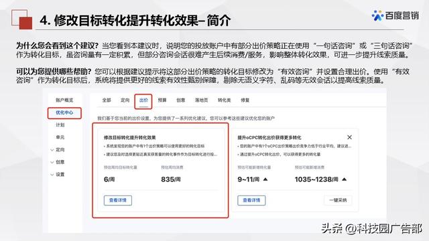Screen dimensions: 429x241
Task: Select 优化中心 in the sidebar
Action: tap(64, 112)
